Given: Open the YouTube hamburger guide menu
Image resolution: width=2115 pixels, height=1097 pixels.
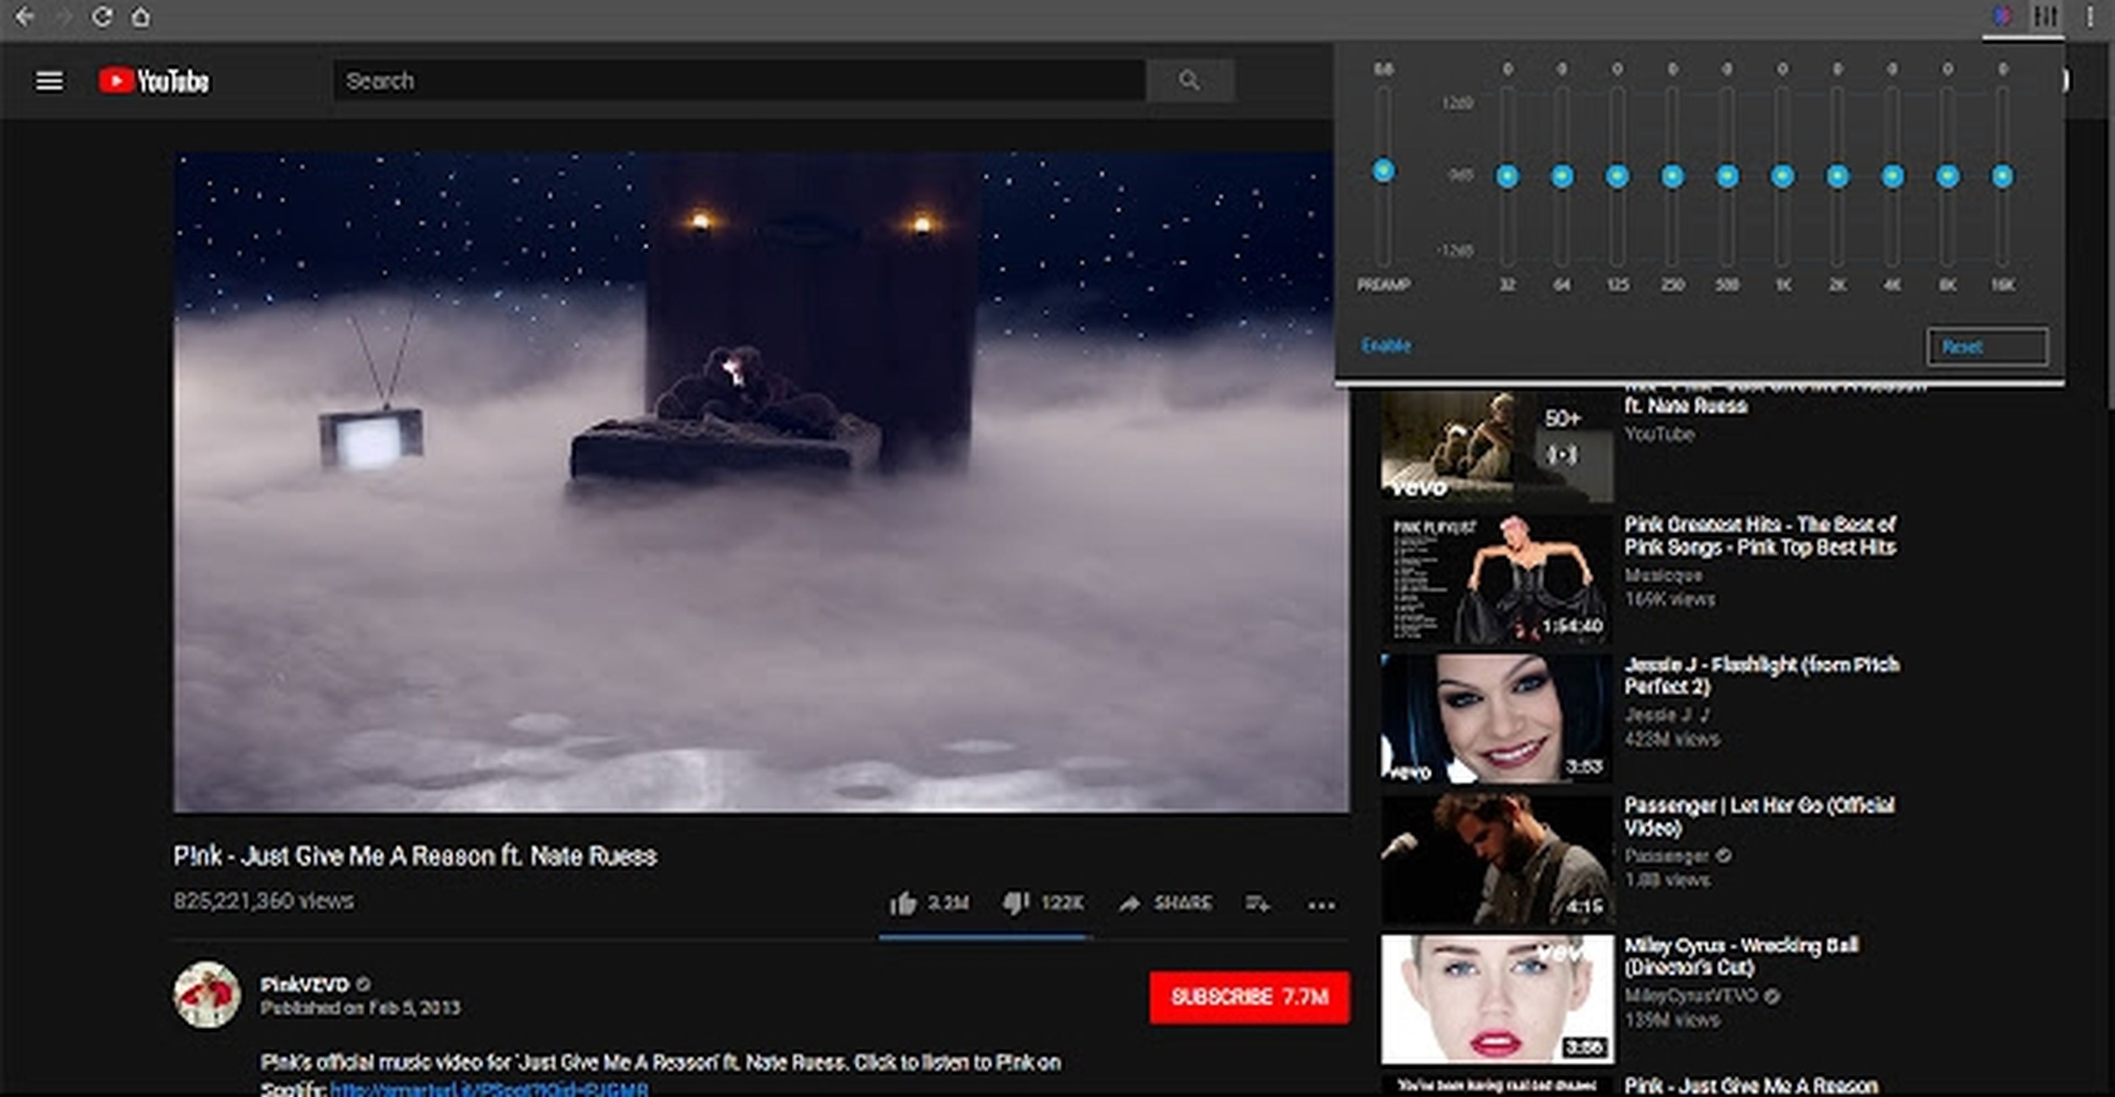Looking at the screenshot, I should 49,82.
